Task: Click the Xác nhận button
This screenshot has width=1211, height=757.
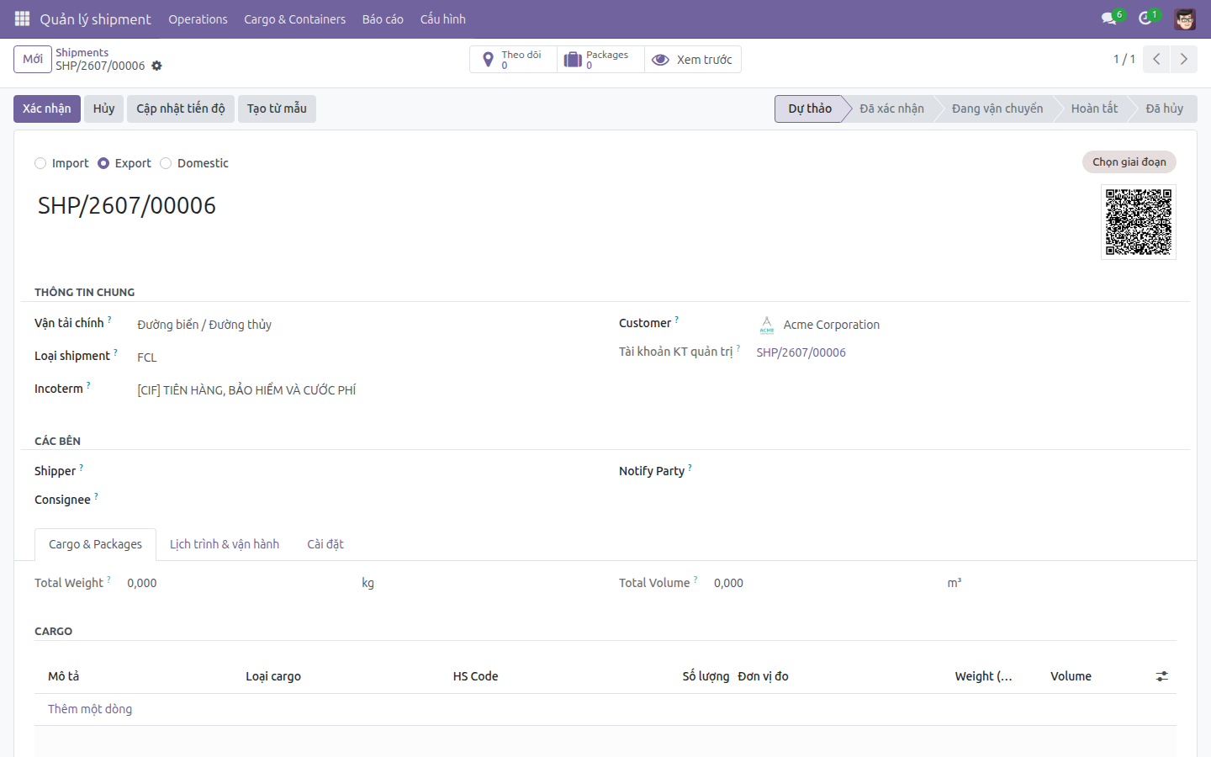Action: point(47,109)
